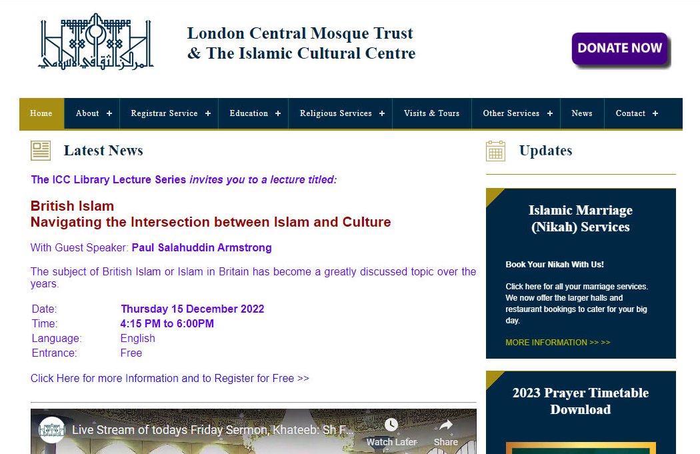
Task: Expand the Education plus sign
Action: pos(278,113)
